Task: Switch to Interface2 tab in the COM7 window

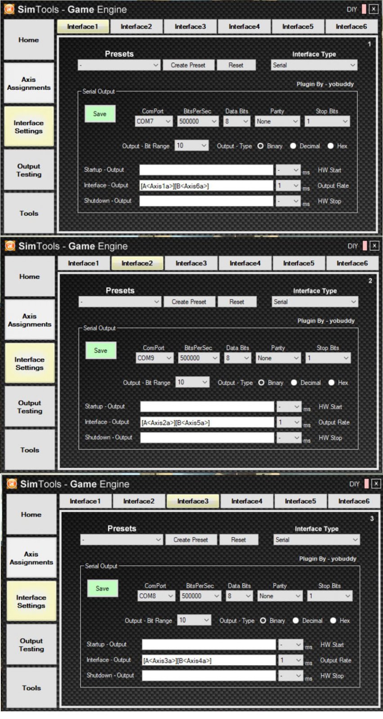Action: coord(136,27)
